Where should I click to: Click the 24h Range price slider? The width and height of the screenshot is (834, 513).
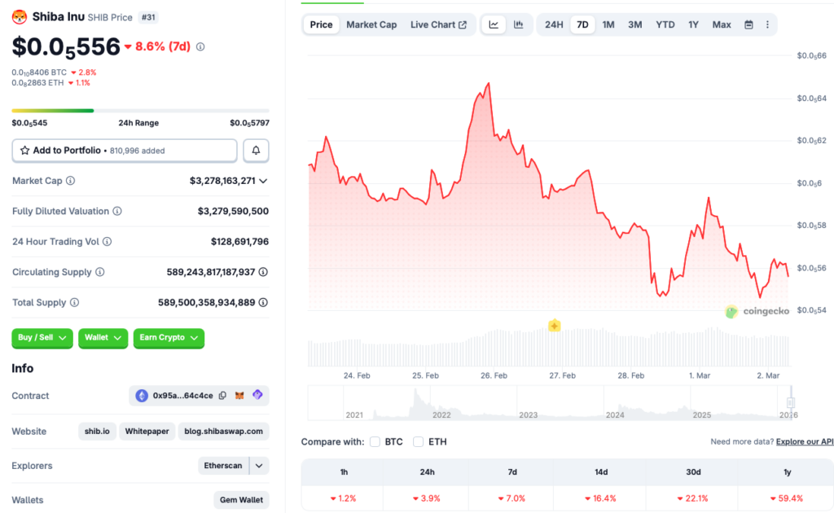coord(138,110)
